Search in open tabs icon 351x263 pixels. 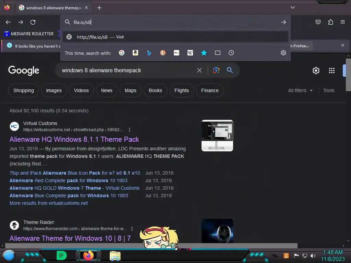click(218, 53)
